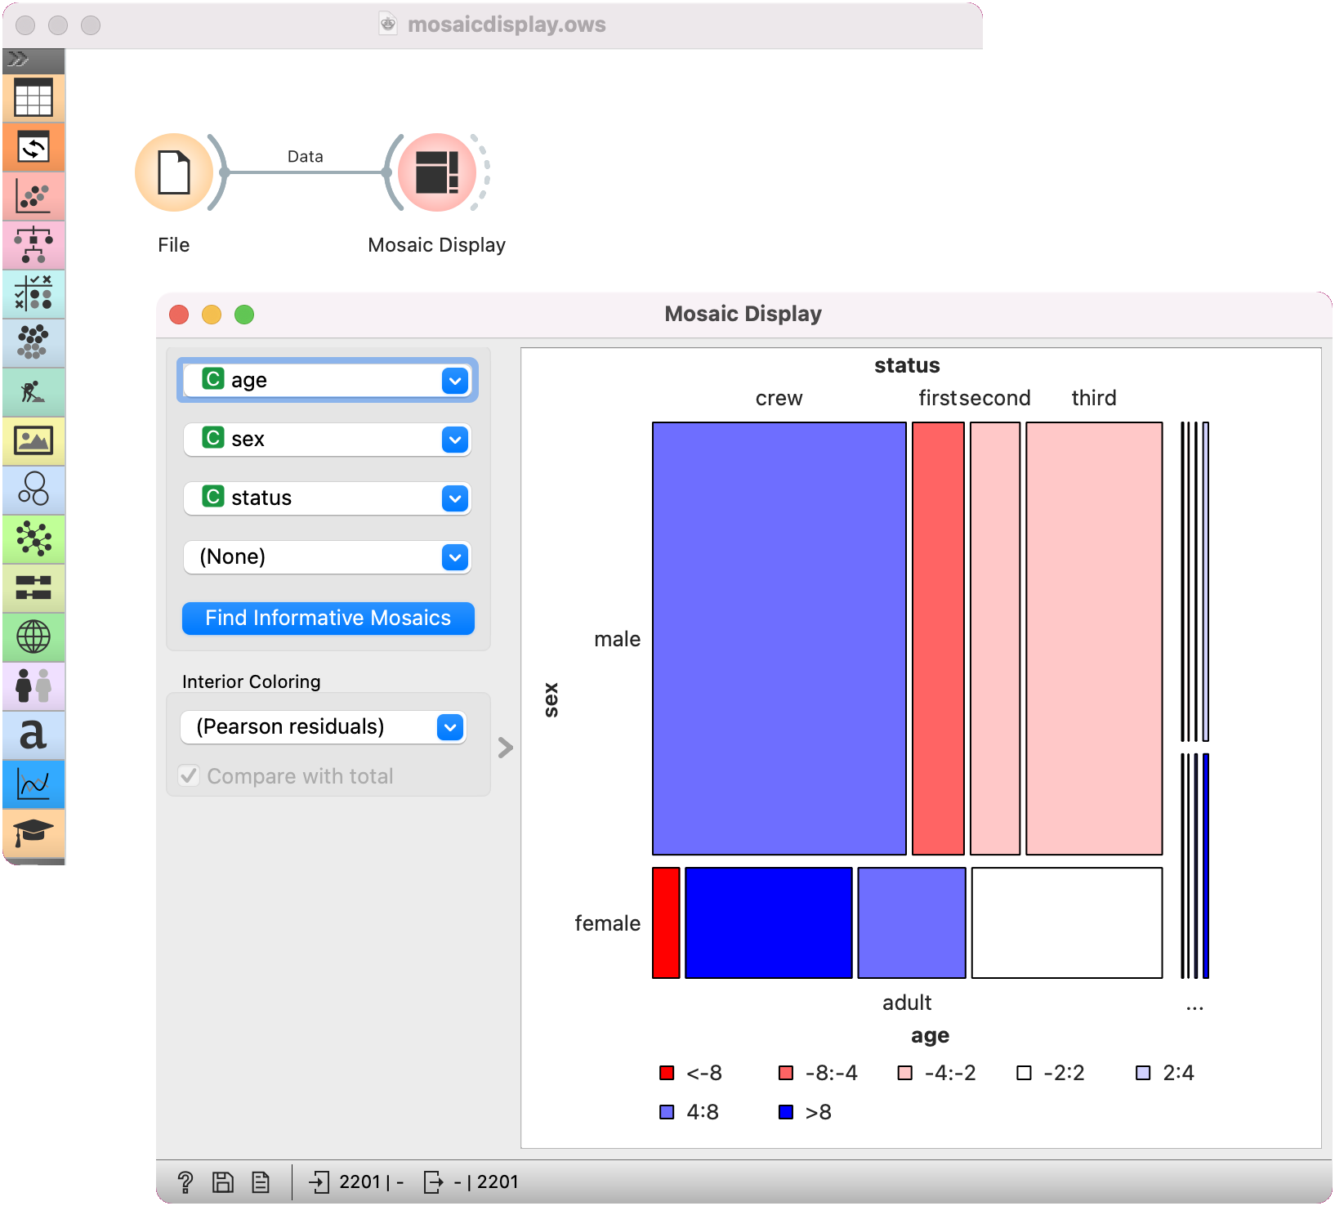Screen dimensions: 1335x1206
Task: Select the female third class white tile
Action: coord(1067,922)
